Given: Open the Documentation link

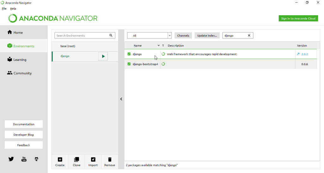Looking at the screenshot, I should coord(24,124).
